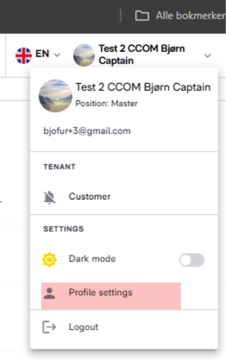
Task: Open the EN language selector
Action: [38, 55]
